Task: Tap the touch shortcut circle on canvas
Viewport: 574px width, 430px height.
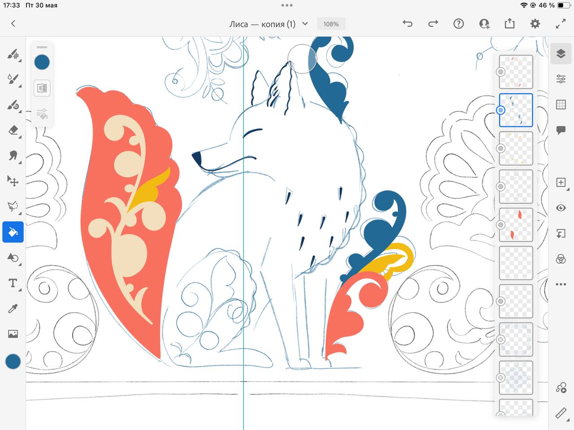Action: coord(302,59)
